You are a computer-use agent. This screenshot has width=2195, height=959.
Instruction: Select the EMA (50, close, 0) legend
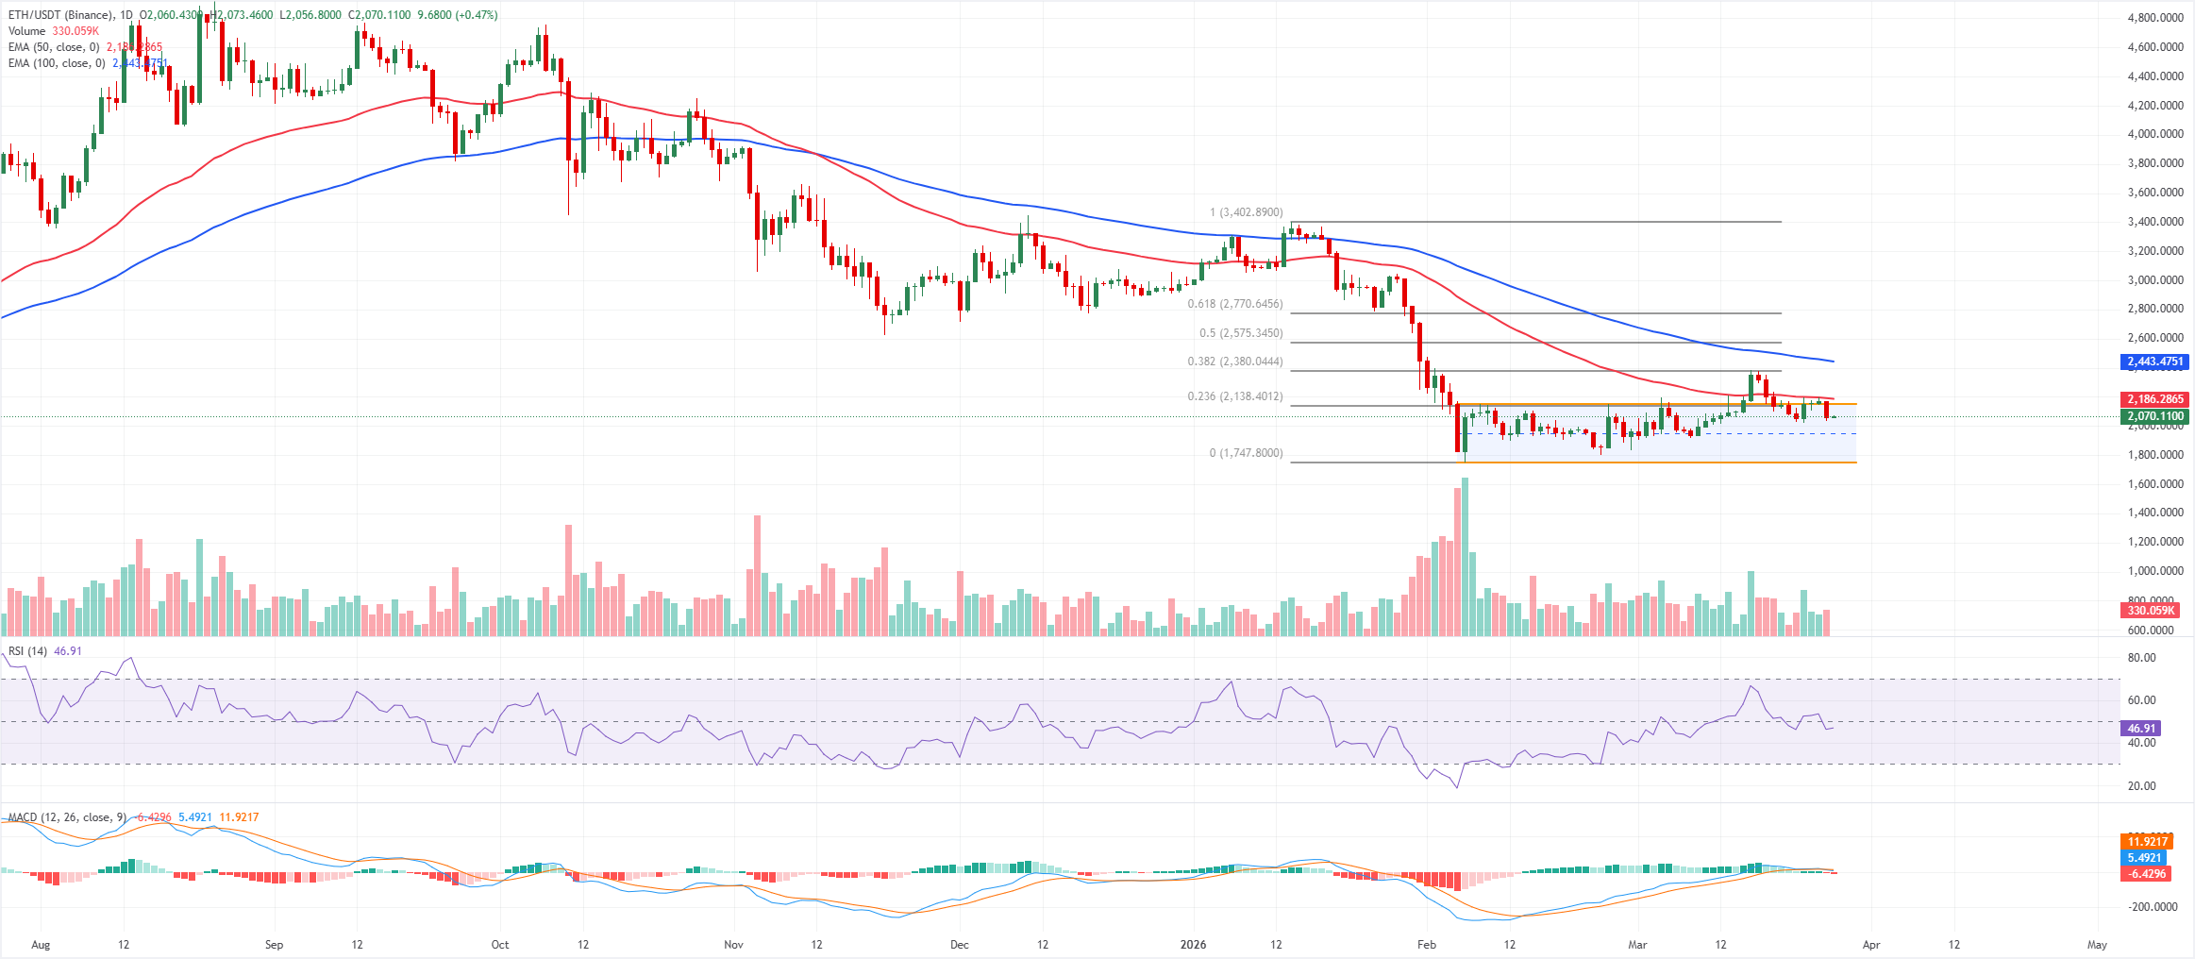click(x=54, y=47)
